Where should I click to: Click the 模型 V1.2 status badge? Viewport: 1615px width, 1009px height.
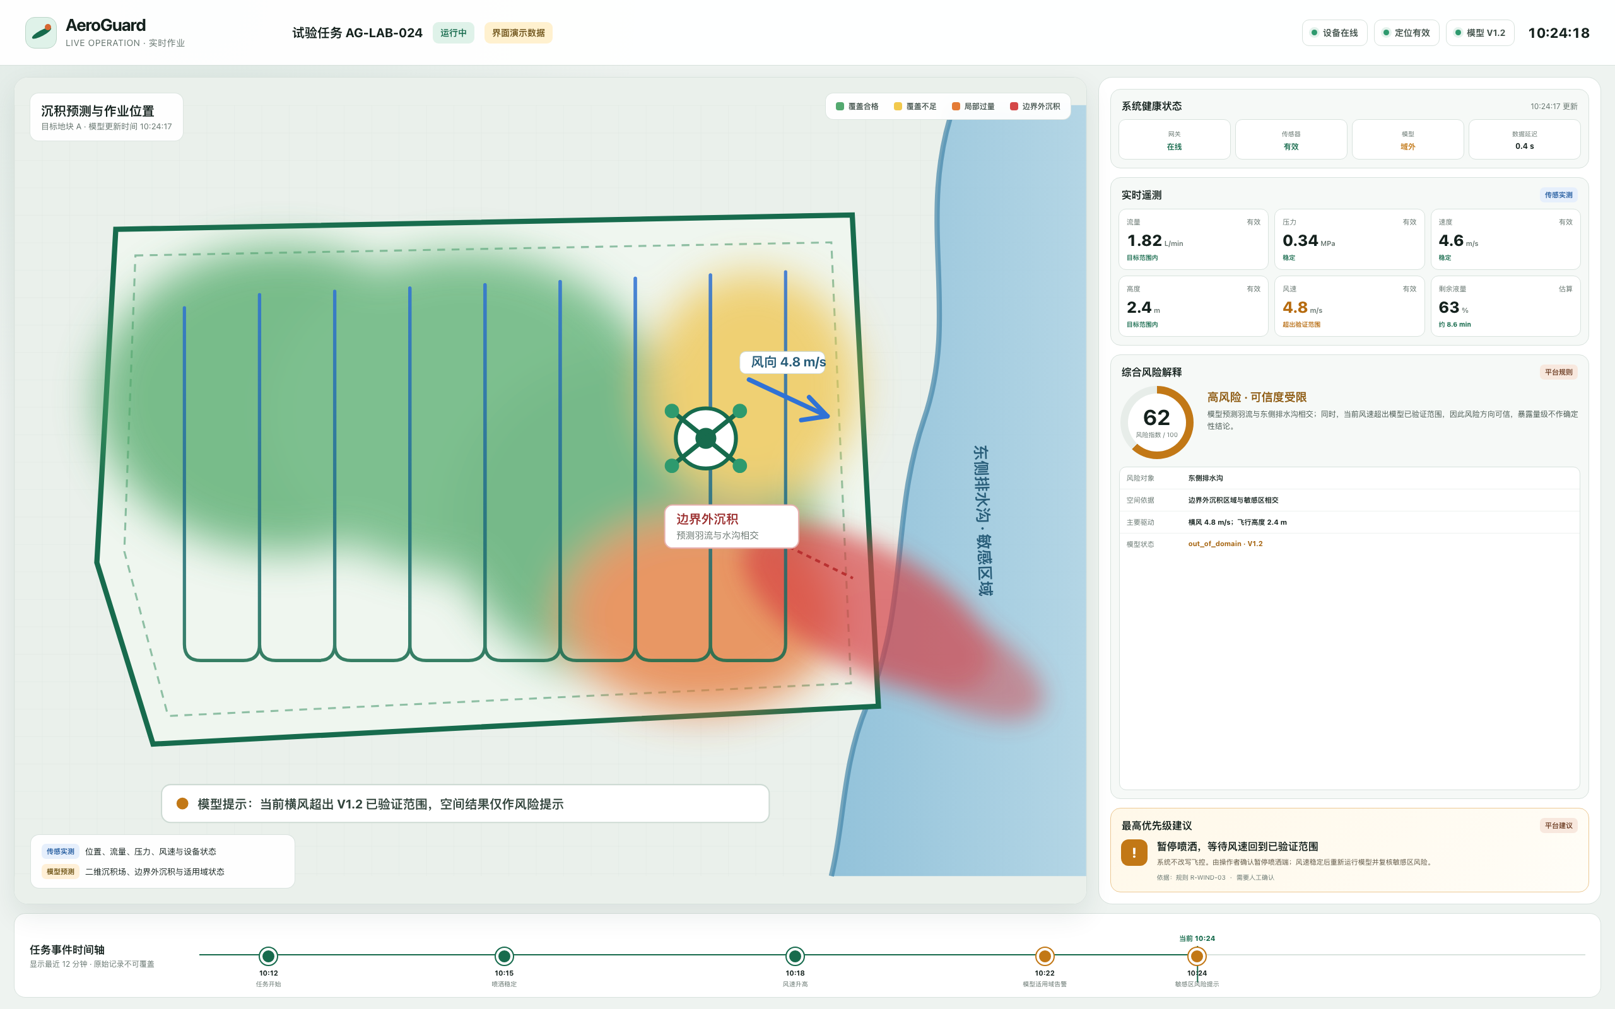pos(1479,33)
